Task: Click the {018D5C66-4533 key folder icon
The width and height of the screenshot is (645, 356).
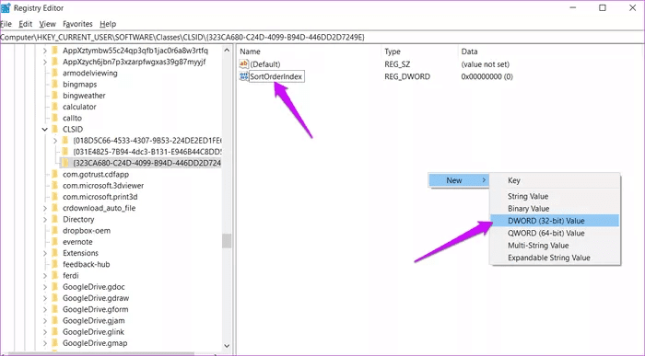Action: [x=65, y=141]
